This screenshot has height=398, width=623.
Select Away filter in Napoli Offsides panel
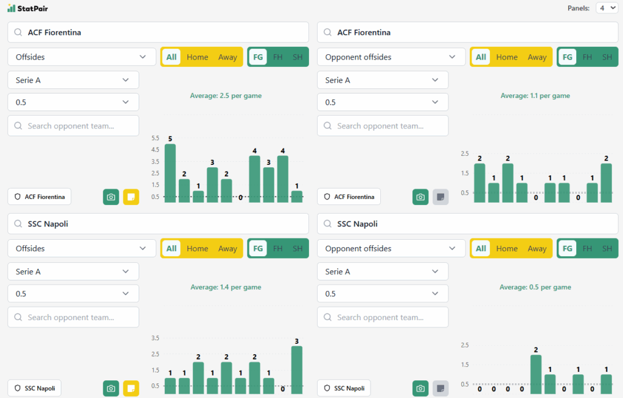tap(228, 248)
